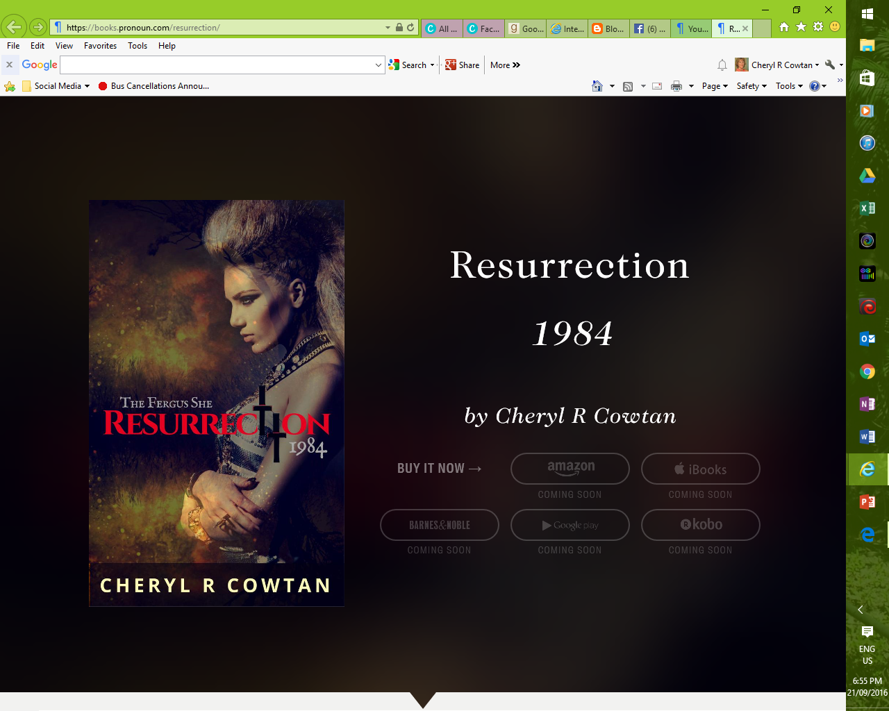Switch to the 'Blo...' Blogger tab

click(608, 28)
